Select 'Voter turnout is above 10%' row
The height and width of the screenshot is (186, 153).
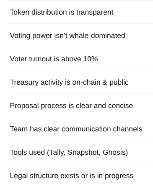[x=81, y=59]
